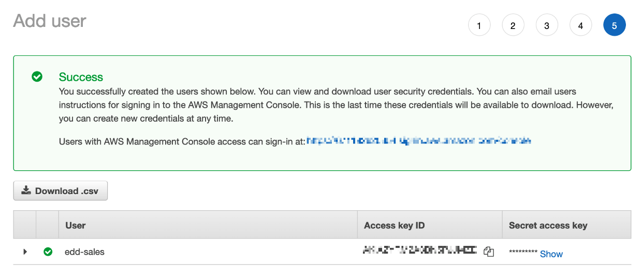Go to step 4 of Add user
The height and width of the screenshot is (279, 642).
tap(581, 25)
